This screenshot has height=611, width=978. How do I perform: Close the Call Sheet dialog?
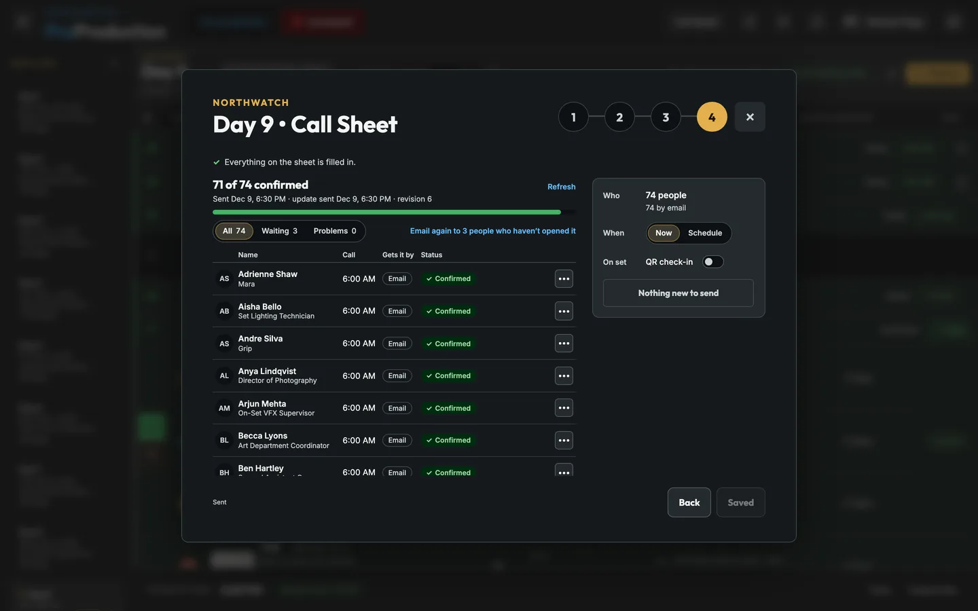tap(750, 117)
